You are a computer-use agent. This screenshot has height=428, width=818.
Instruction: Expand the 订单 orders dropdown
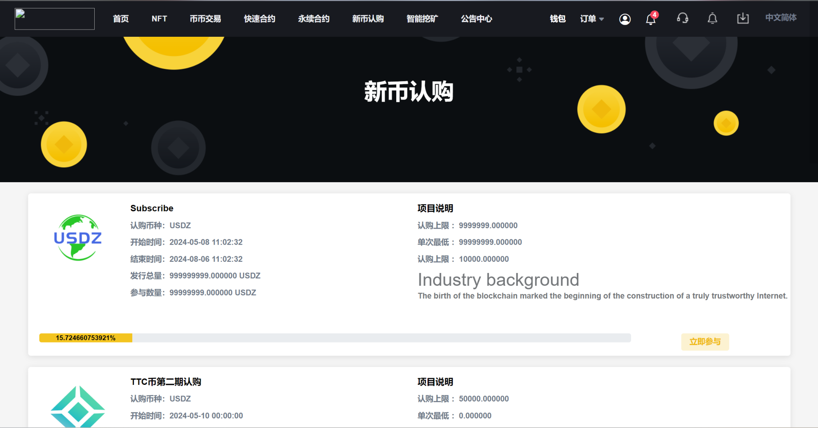(592, 19)
